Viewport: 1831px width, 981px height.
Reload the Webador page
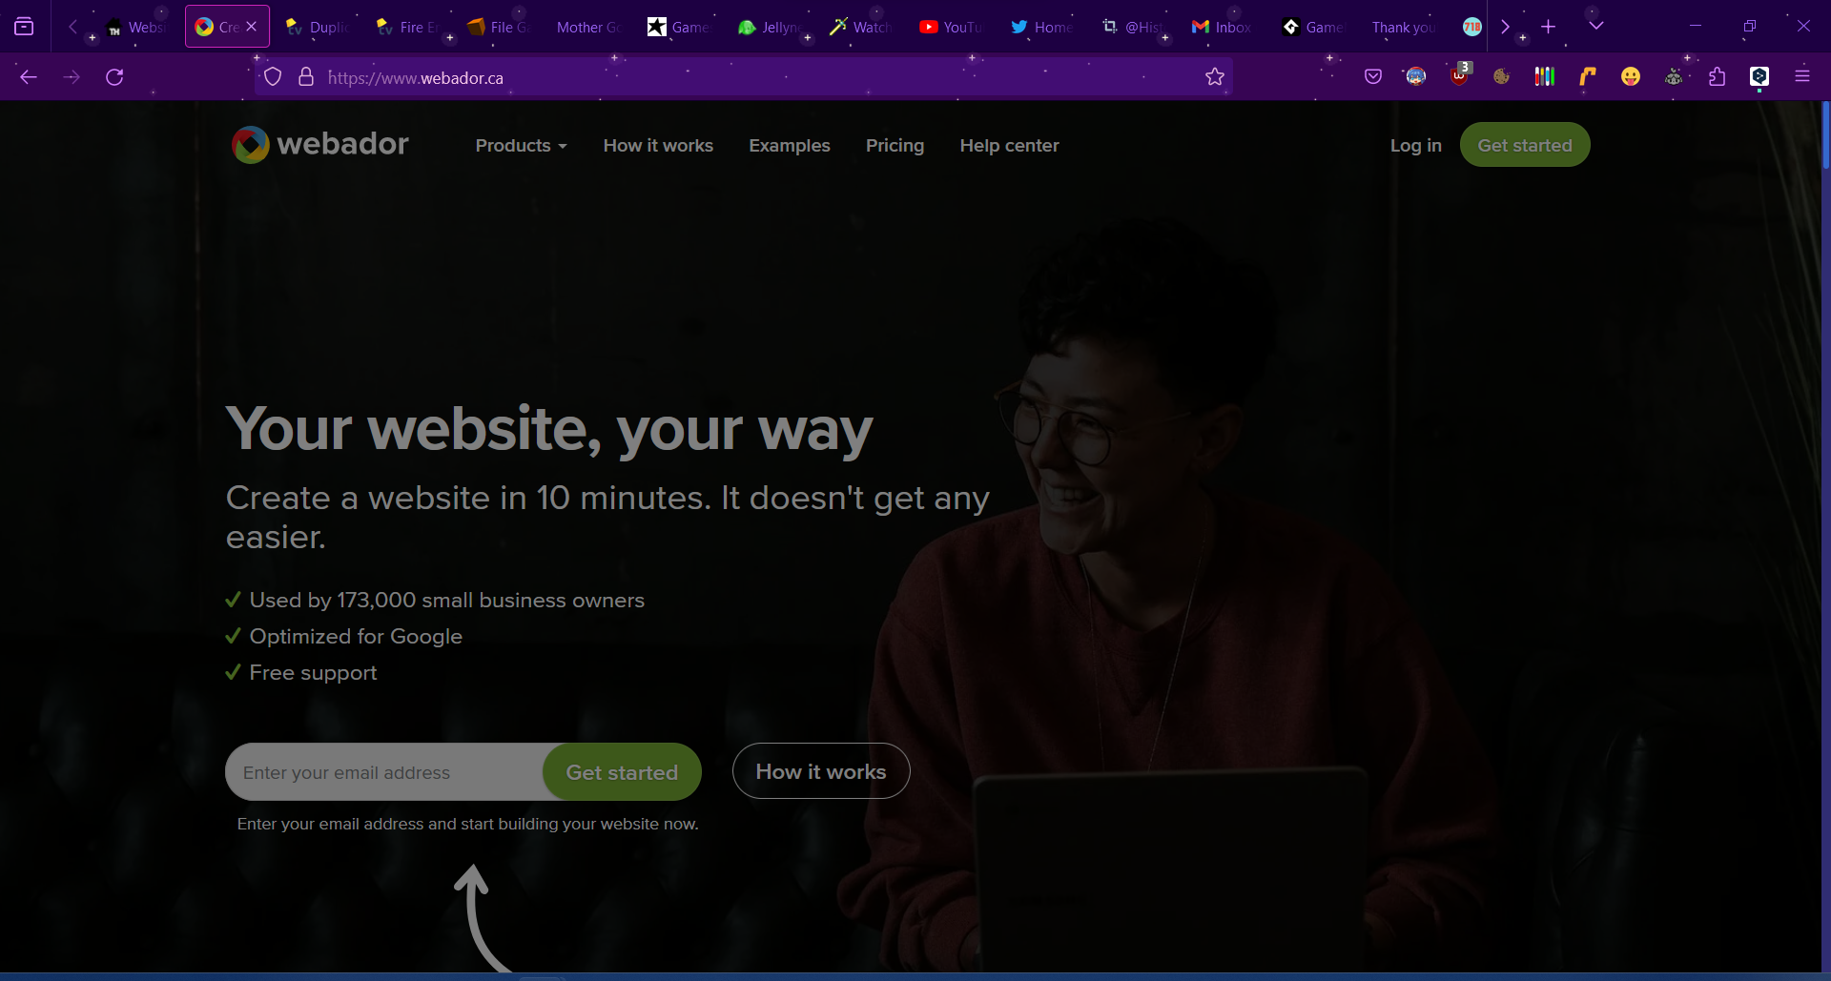coord(114,76)
